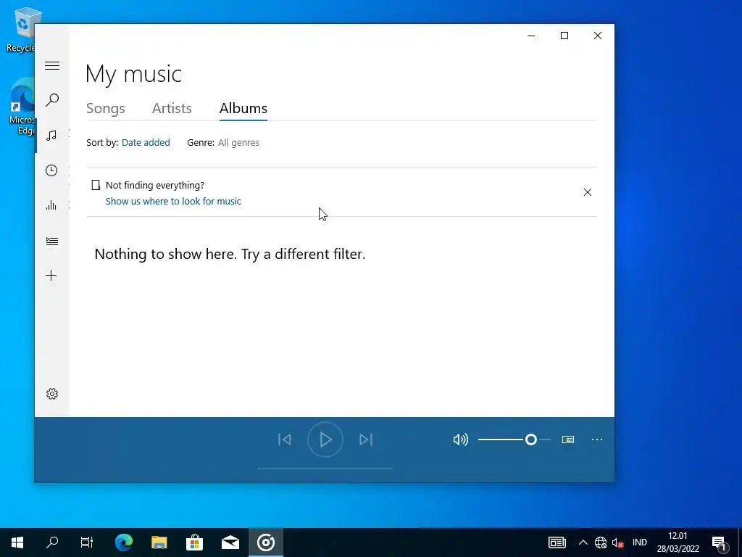Screen dimensions: 742x557
Task: Create new playlist with plus icon
Action: [51, 275]
